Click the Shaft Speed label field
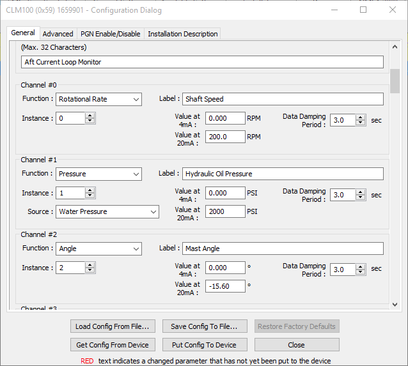Image resolution: width=408 pixels, height=366 pixels. click(282, 99)
